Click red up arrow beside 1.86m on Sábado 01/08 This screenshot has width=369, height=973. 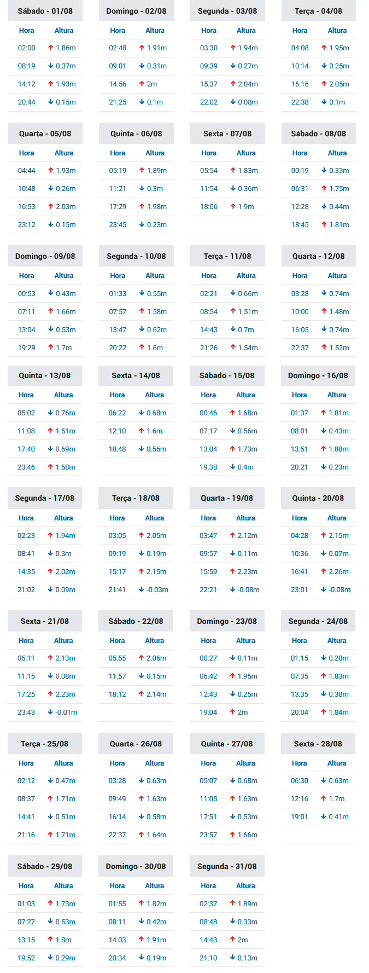click(x=51, y=48)
